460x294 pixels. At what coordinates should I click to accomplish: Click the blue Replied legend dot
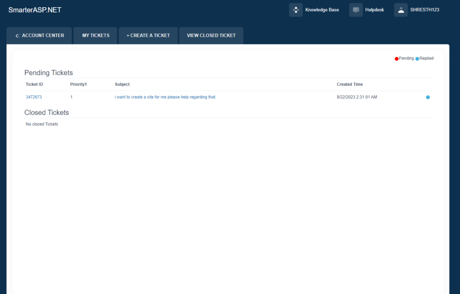pos(417,59)
